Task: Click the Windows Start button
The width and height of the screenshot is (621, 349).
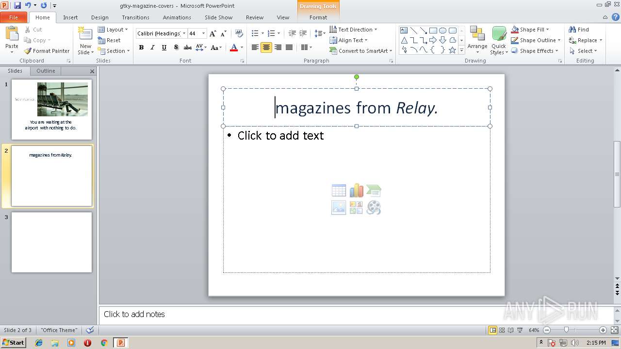Action: (x=13, y=343)
